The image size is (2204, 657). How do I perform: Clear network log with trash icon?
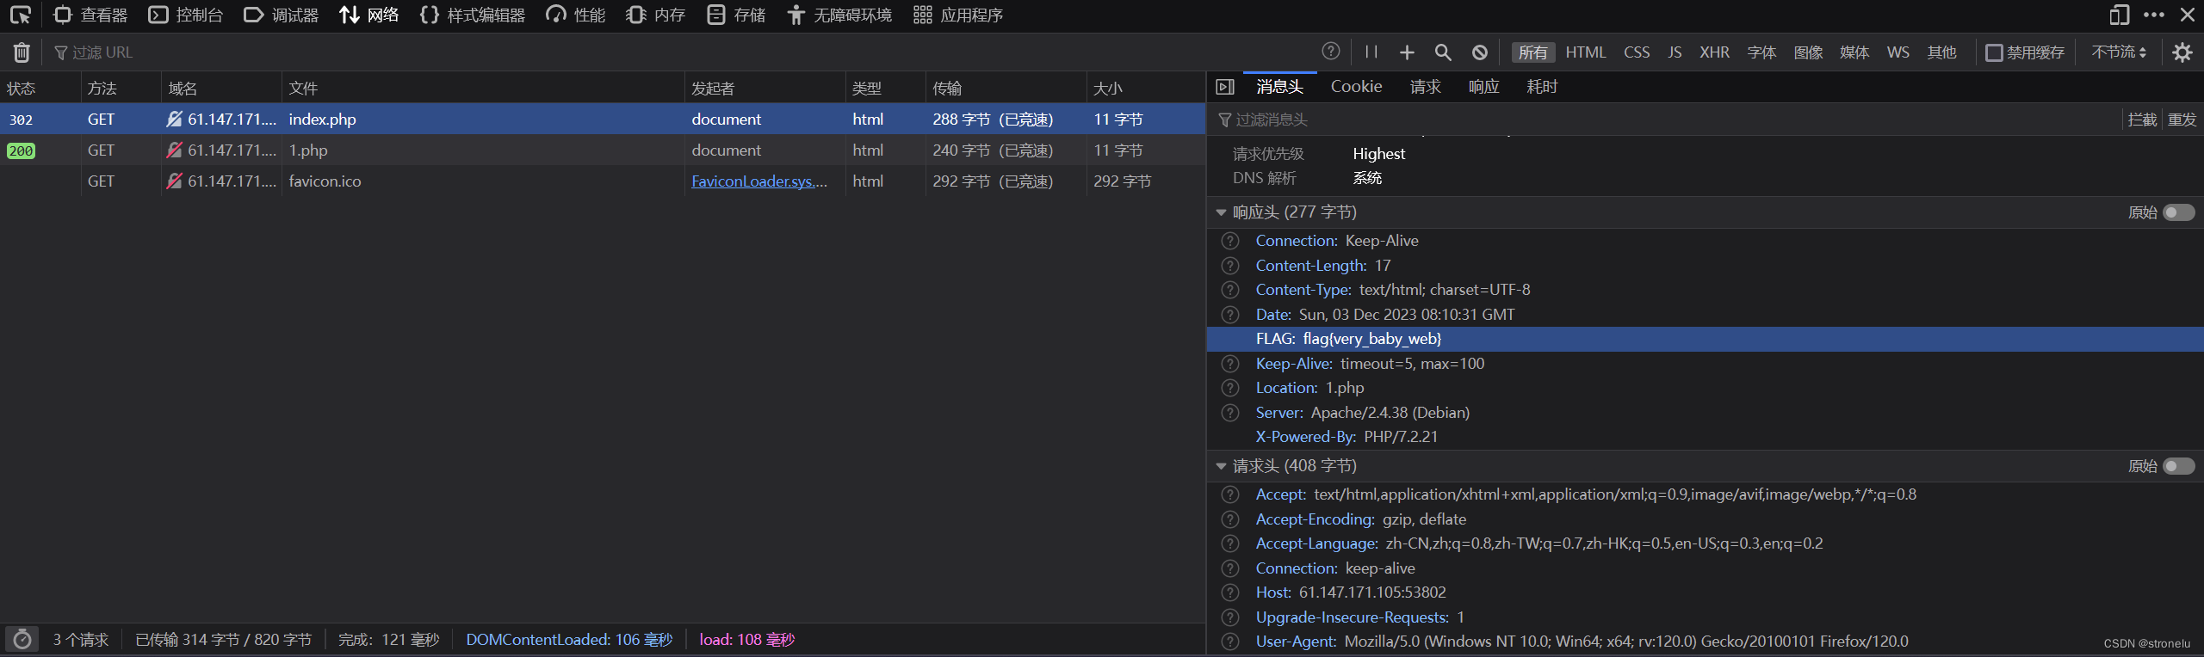pos(22,52)
